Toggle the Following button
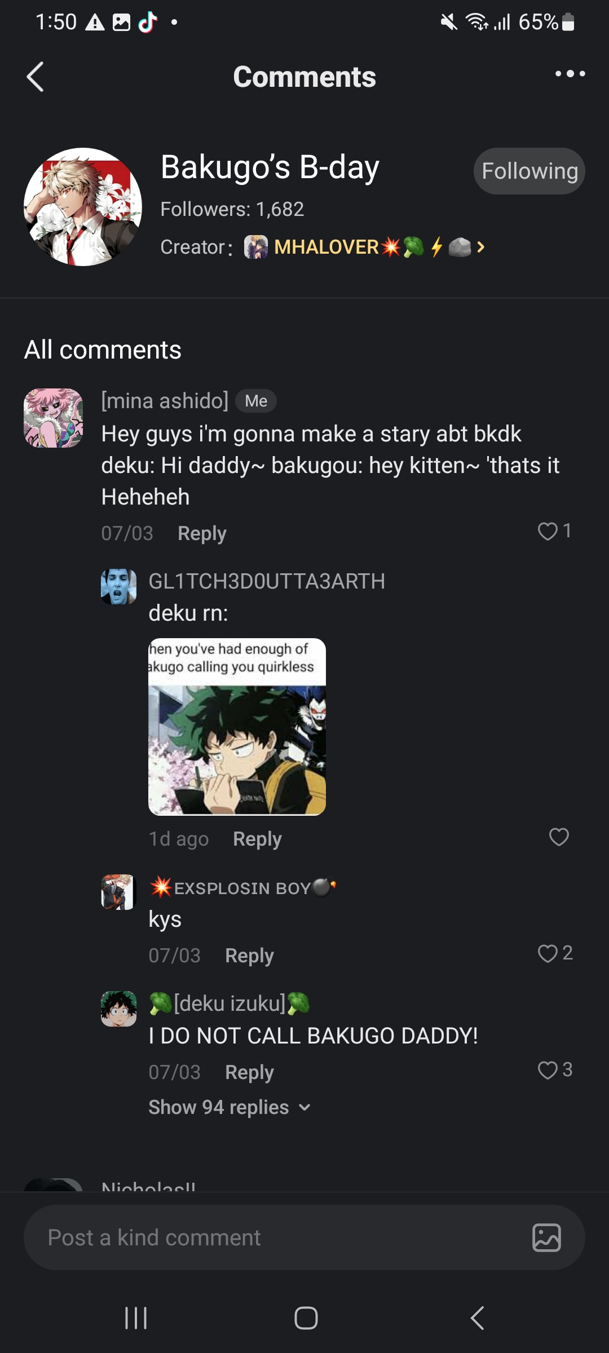Screen dimensions: 609x1353 tap(529, 171)
